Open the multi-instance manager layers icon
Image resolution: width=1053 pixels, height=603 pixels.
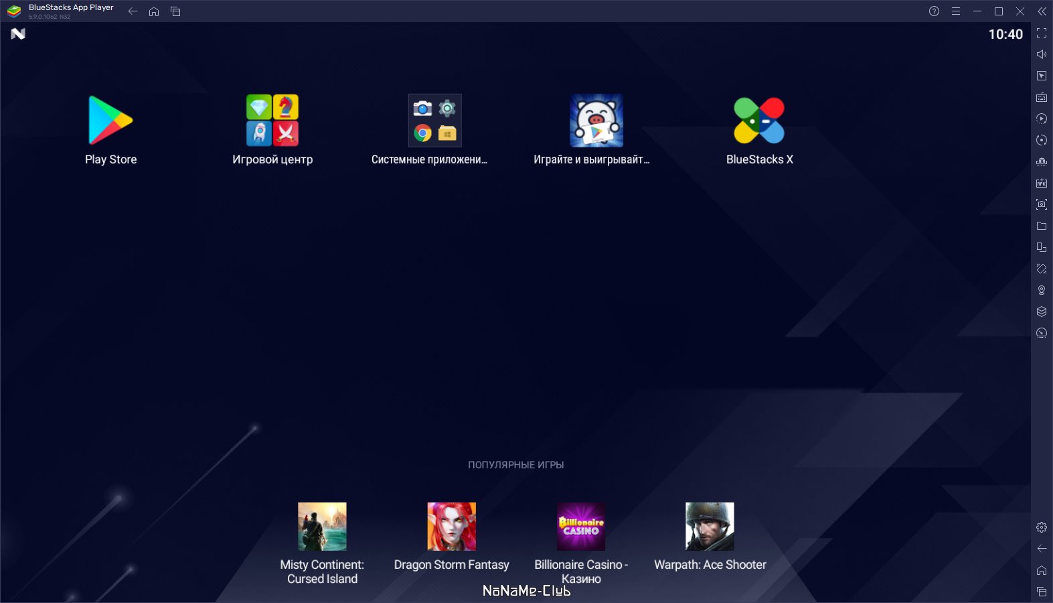click(x=1042, y=312)
